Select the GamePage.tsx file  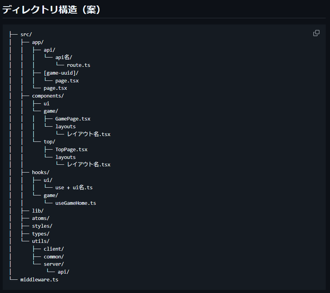coord(73,119)
